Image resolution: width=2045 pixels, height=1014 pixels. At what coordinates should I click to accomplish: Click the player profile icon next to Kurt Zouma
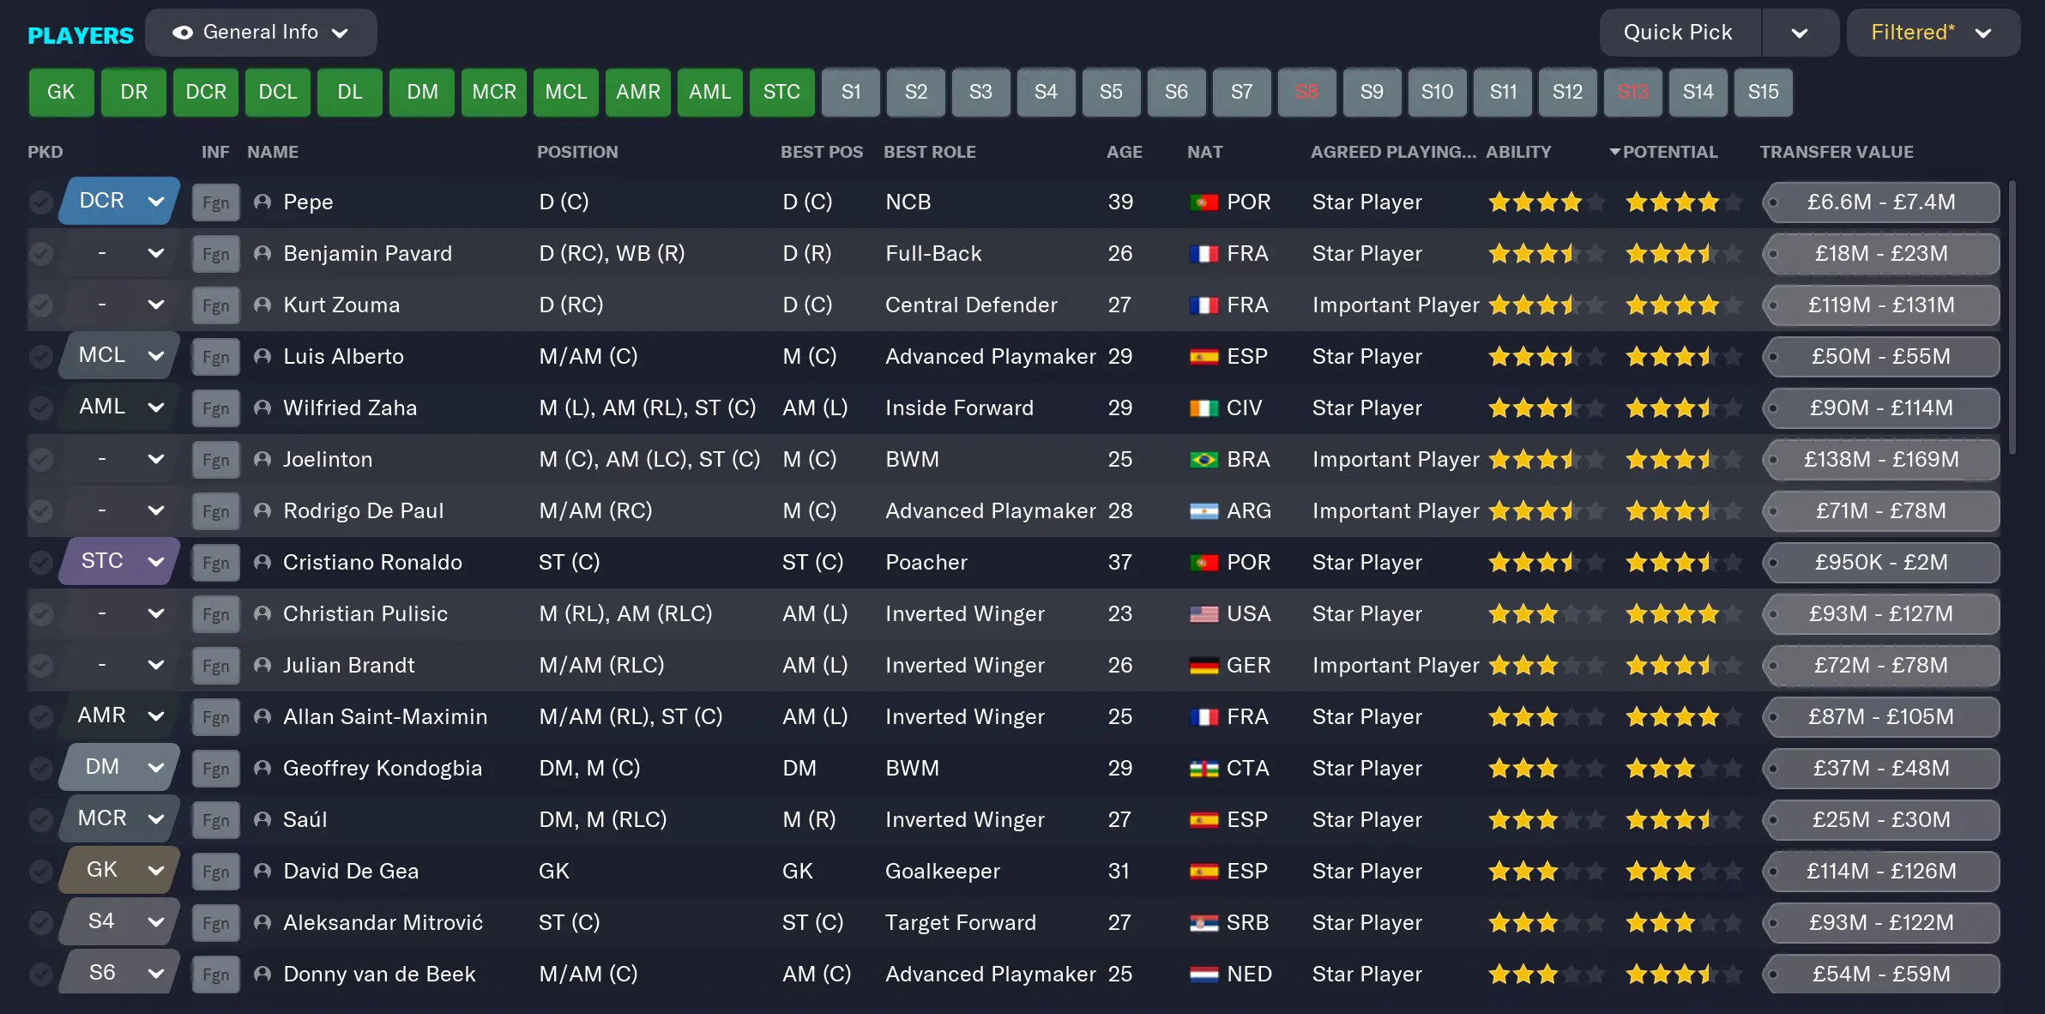coord(262,305)
